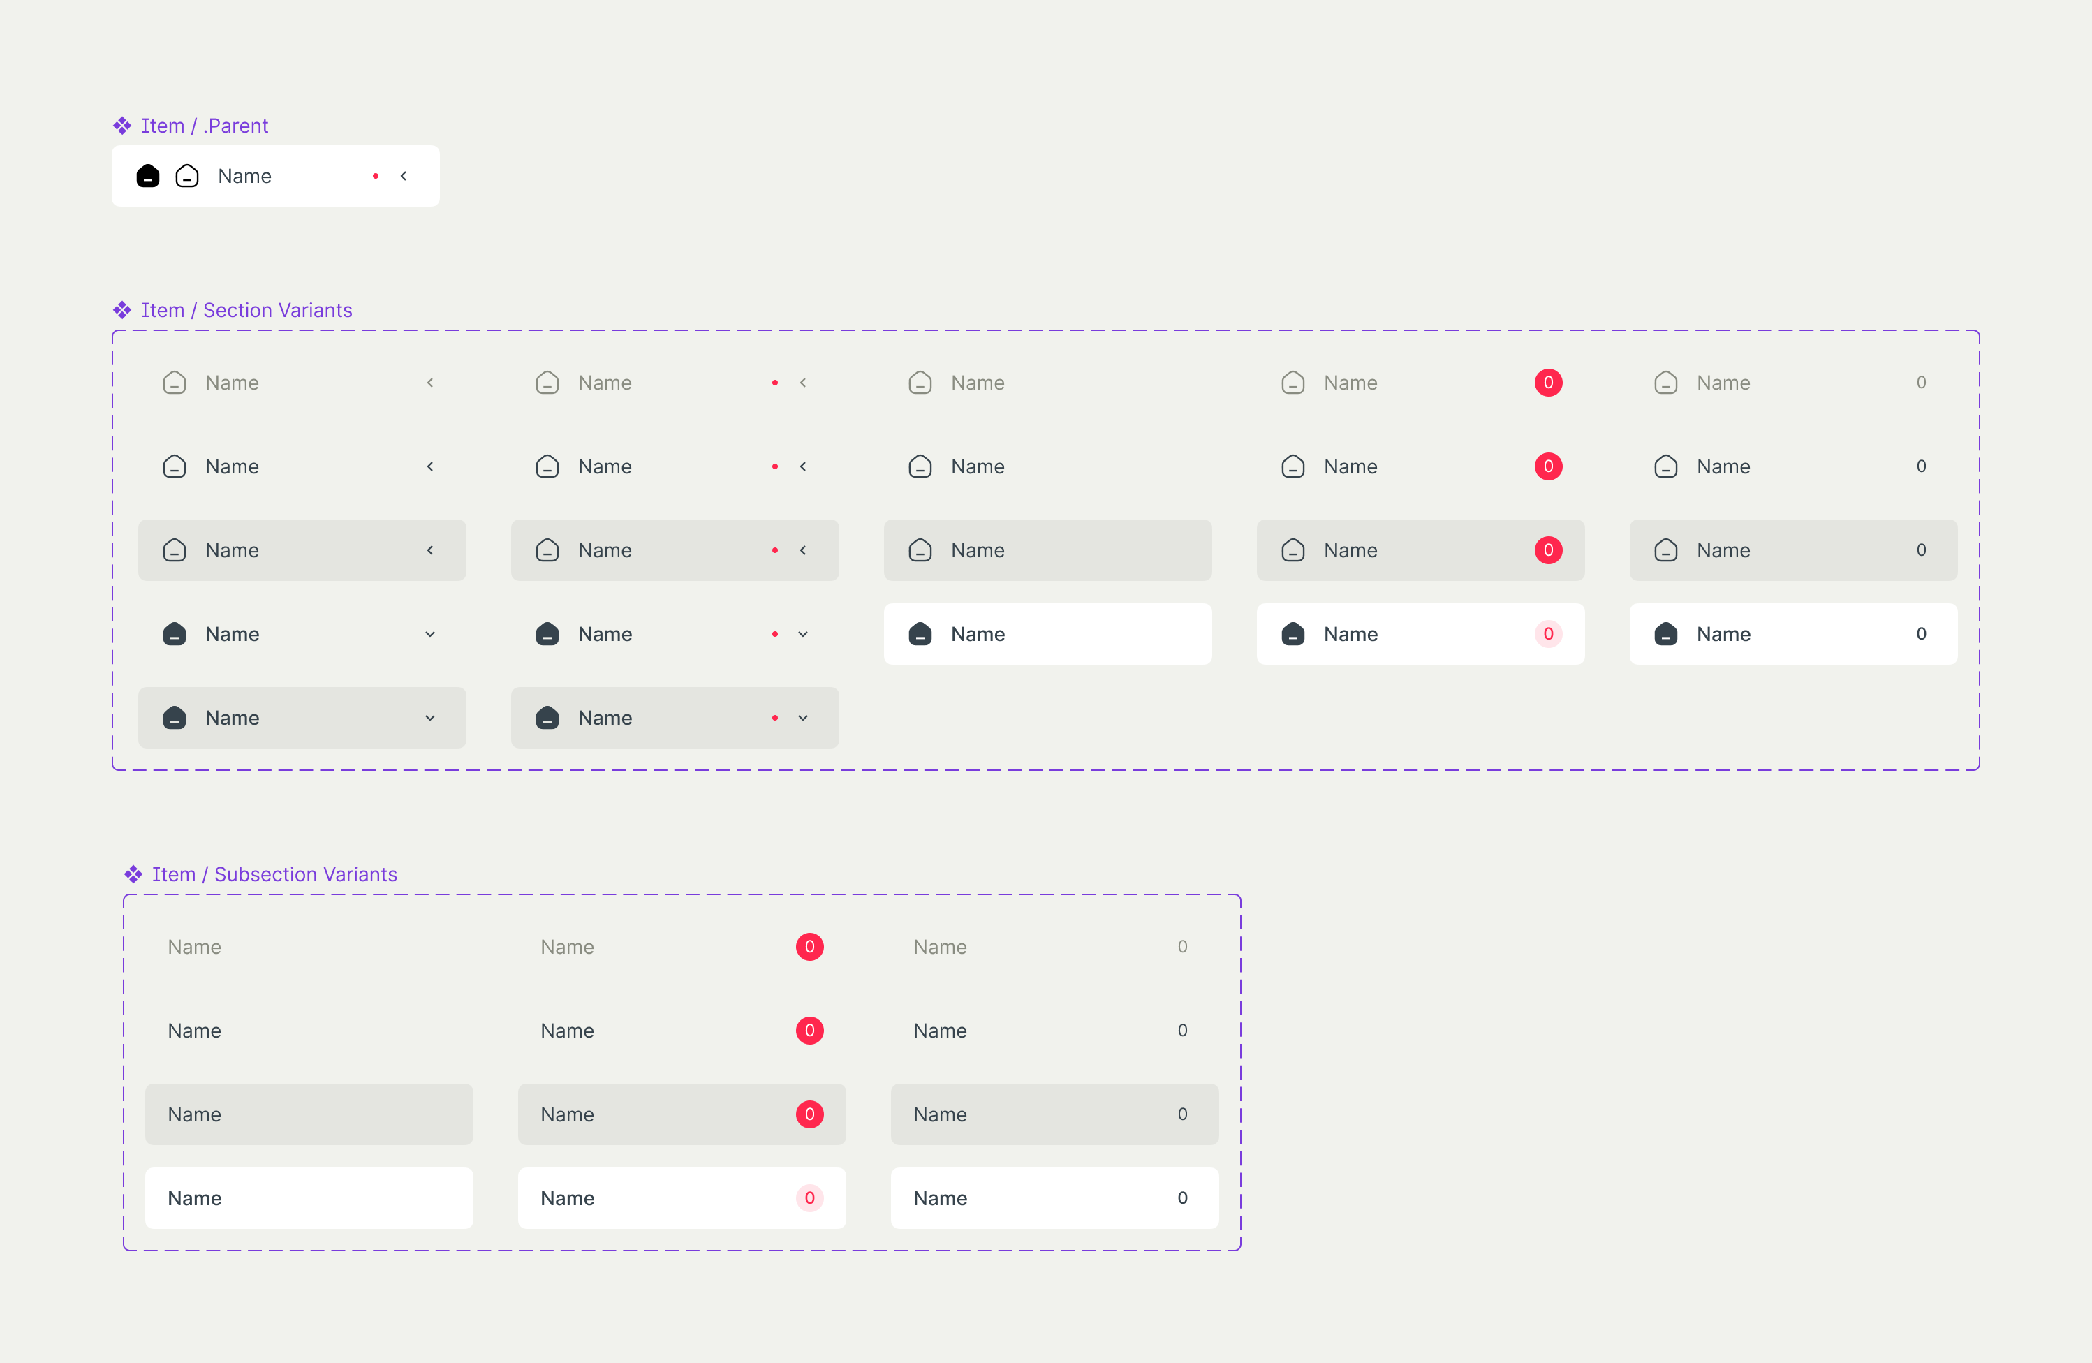Click the gray hovered subsection item with the red badge
This screenshot has width=2092, height=1363.
[682, 1114]
